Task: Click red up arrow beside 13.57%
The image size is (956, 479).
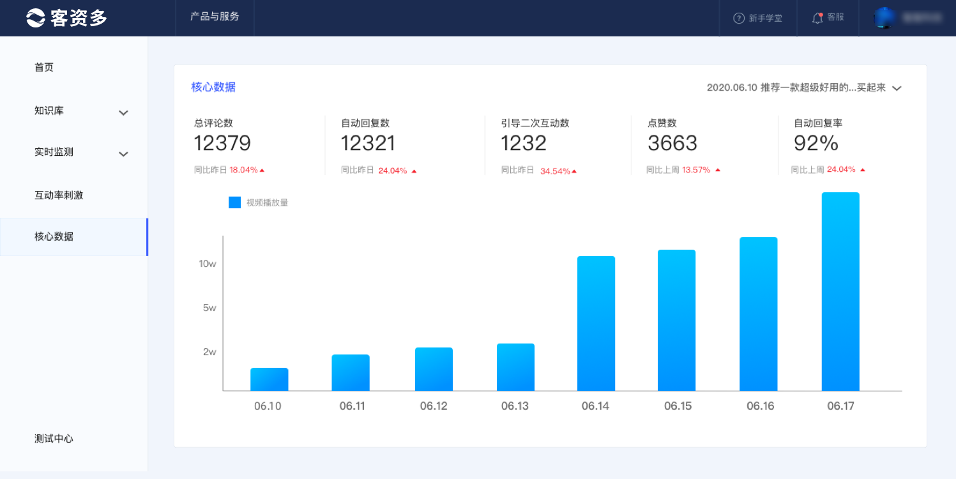Action: (x=718, y=171)
